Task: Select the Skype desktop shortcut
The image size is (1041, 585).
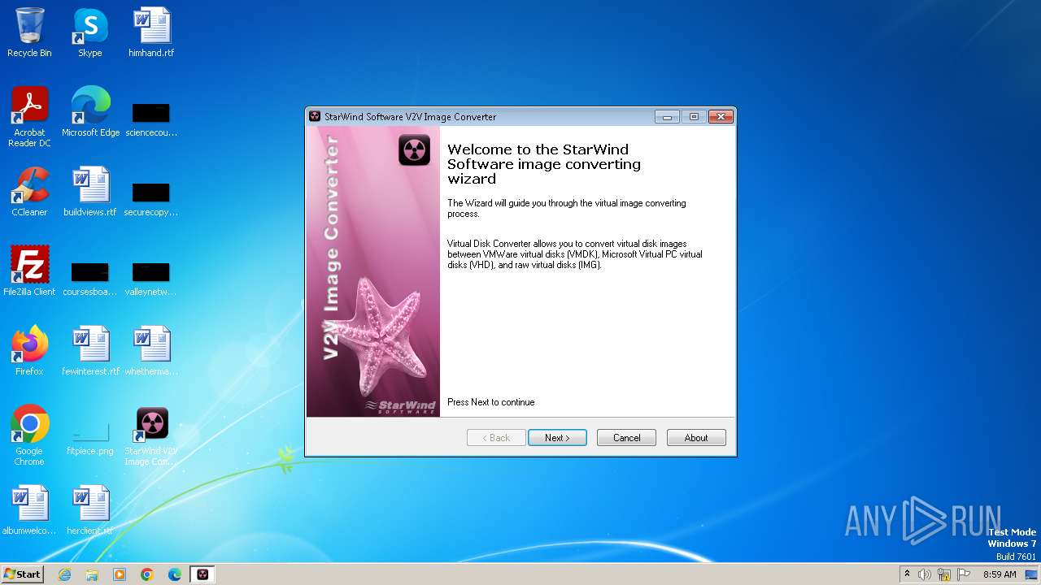Action: pos(89,32)
